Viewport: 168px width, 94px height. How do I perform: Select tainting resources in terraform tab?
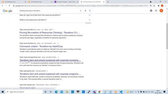point(92,2)
